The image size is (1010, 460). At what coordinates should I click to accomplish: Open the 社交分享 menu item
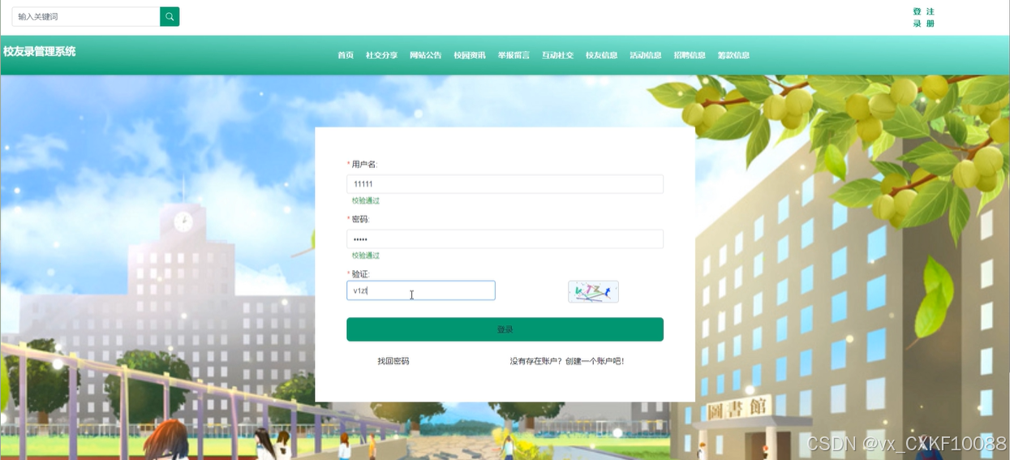[381, 55]
